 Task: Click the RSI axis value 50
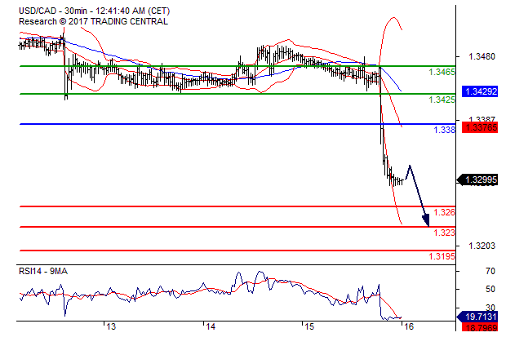point(490,289)
